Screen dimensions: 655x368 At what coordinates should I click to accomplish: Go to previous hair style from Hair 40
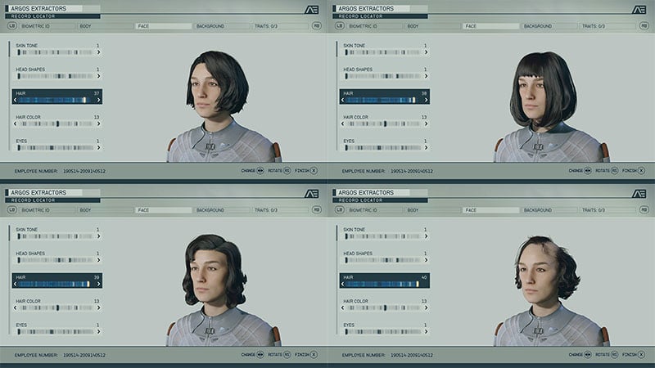[x=343, y=285]
